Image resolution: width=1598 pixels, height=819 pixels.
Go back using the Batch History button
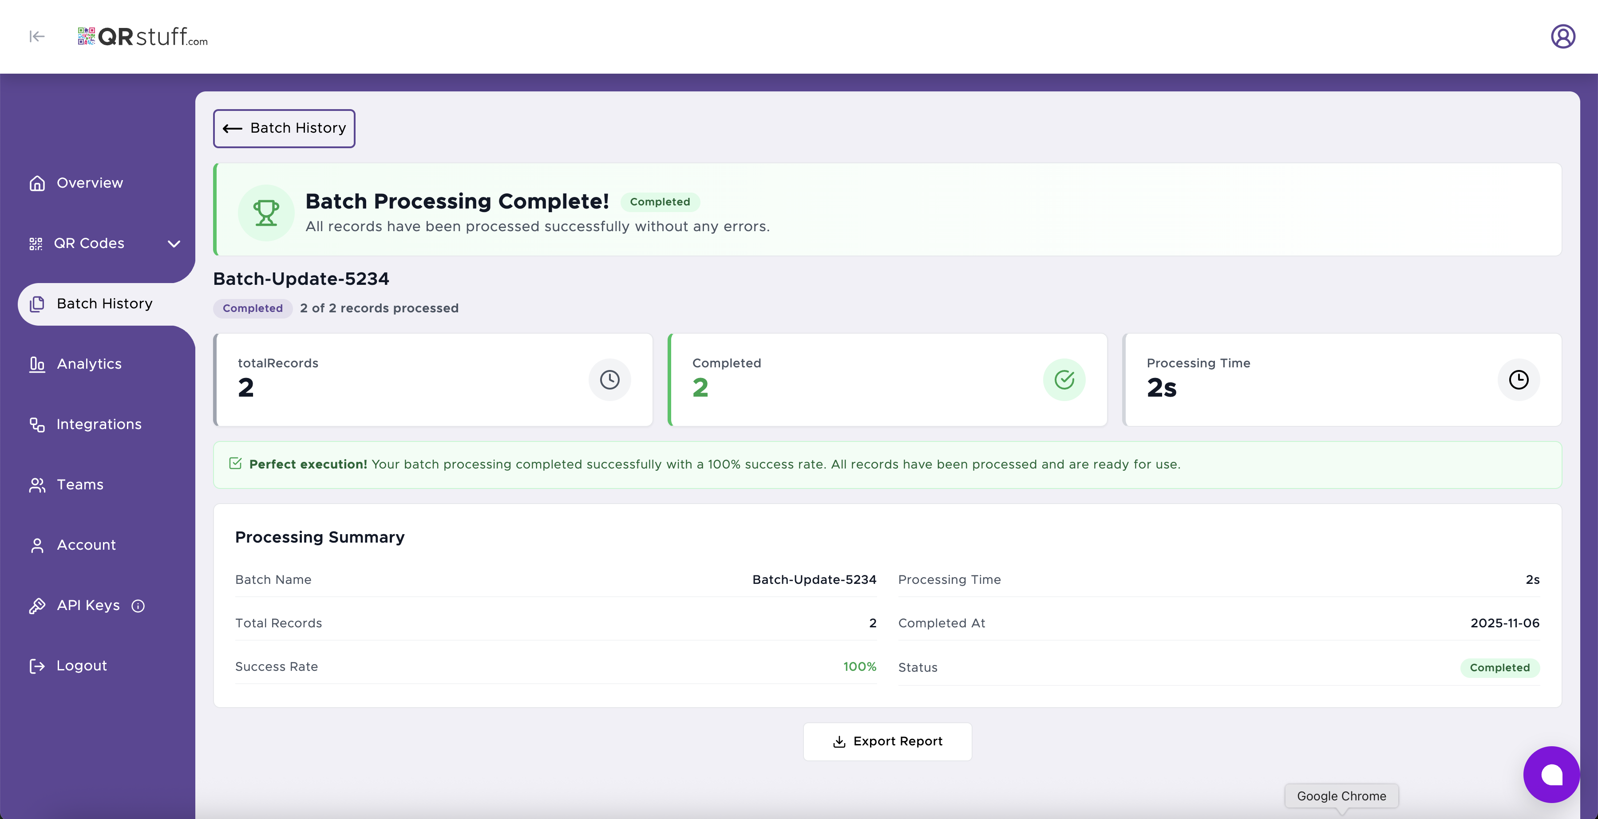click(x=284, y=128)
